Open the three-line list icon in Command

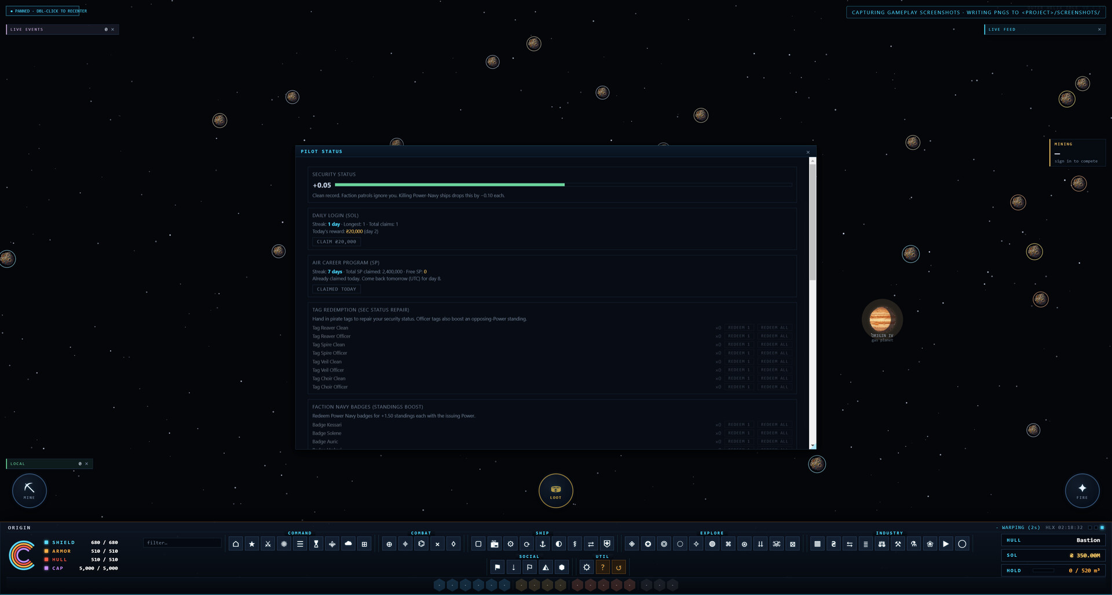300,544
